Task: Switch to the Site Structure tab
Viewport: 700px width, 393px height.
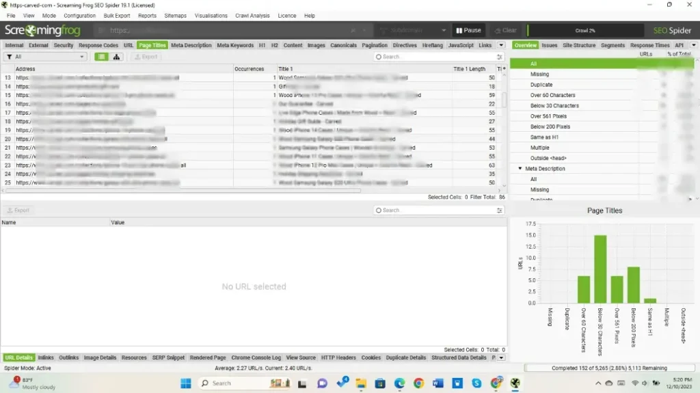Action: [x=579, y=45]
